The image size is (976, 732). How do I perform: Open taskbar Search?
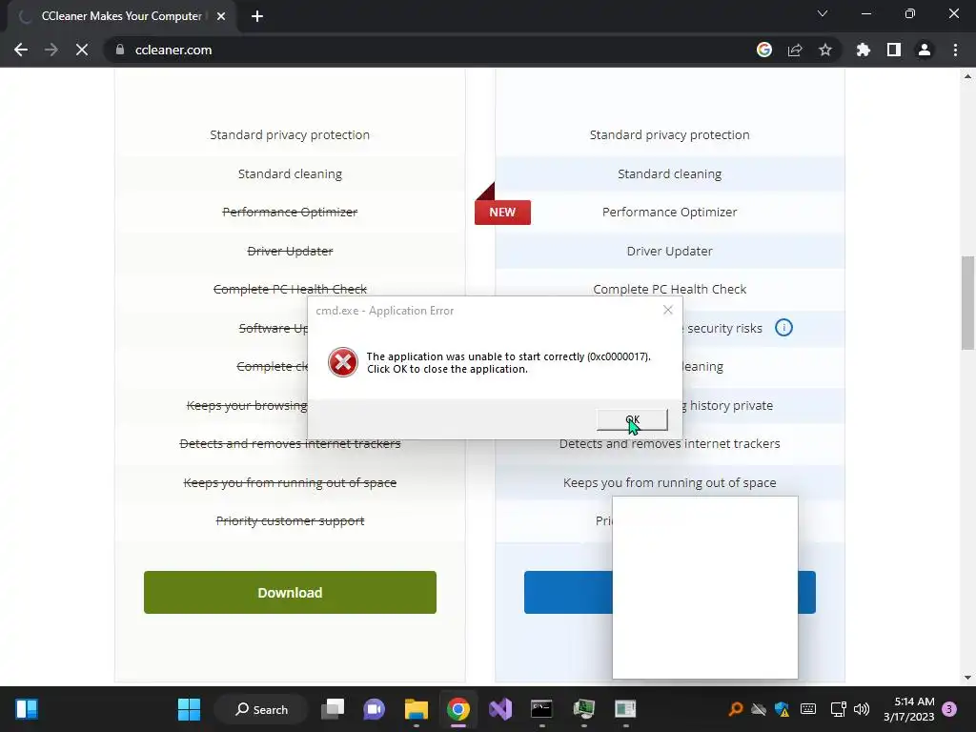pyautogui.click(x=261, y=709)
